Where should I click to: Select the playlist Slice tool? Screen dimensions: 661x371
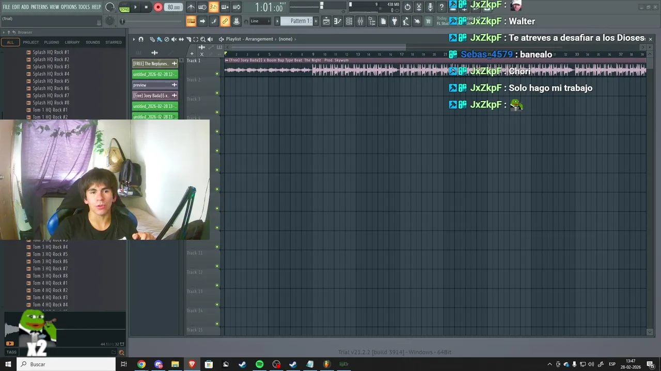click(188, 39)
